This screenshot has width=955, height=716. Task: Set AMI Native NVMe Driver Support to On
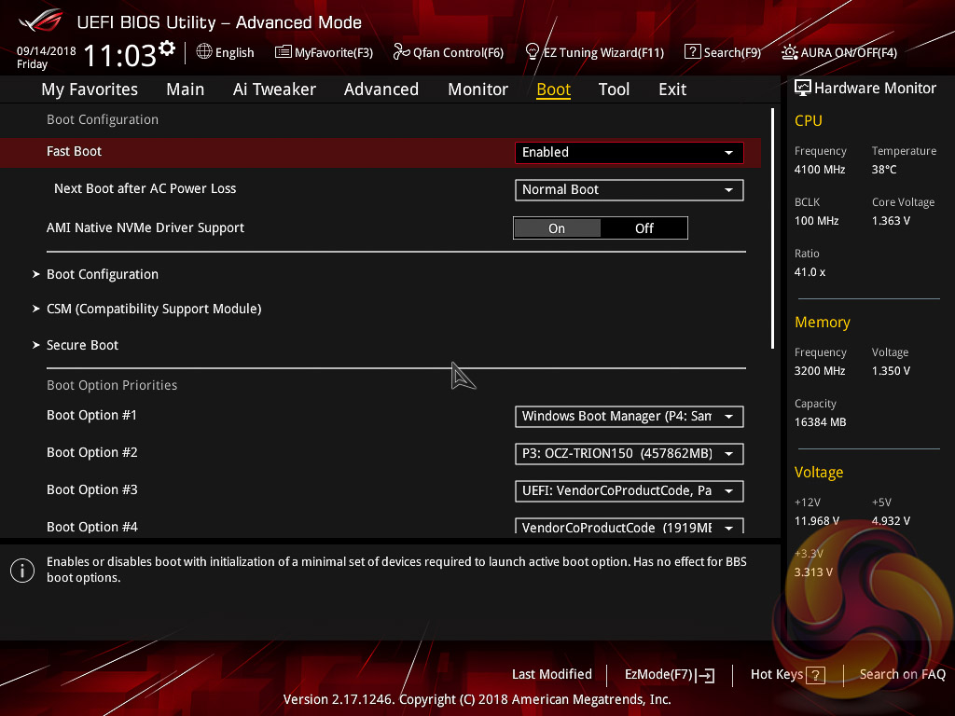click(557, 228)
